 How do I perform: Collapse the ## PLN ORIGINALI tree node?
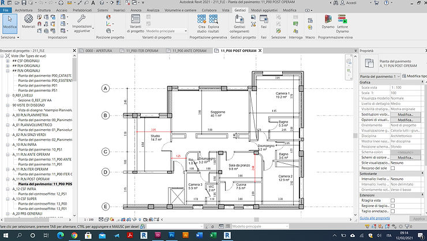[x=8, y=71]
